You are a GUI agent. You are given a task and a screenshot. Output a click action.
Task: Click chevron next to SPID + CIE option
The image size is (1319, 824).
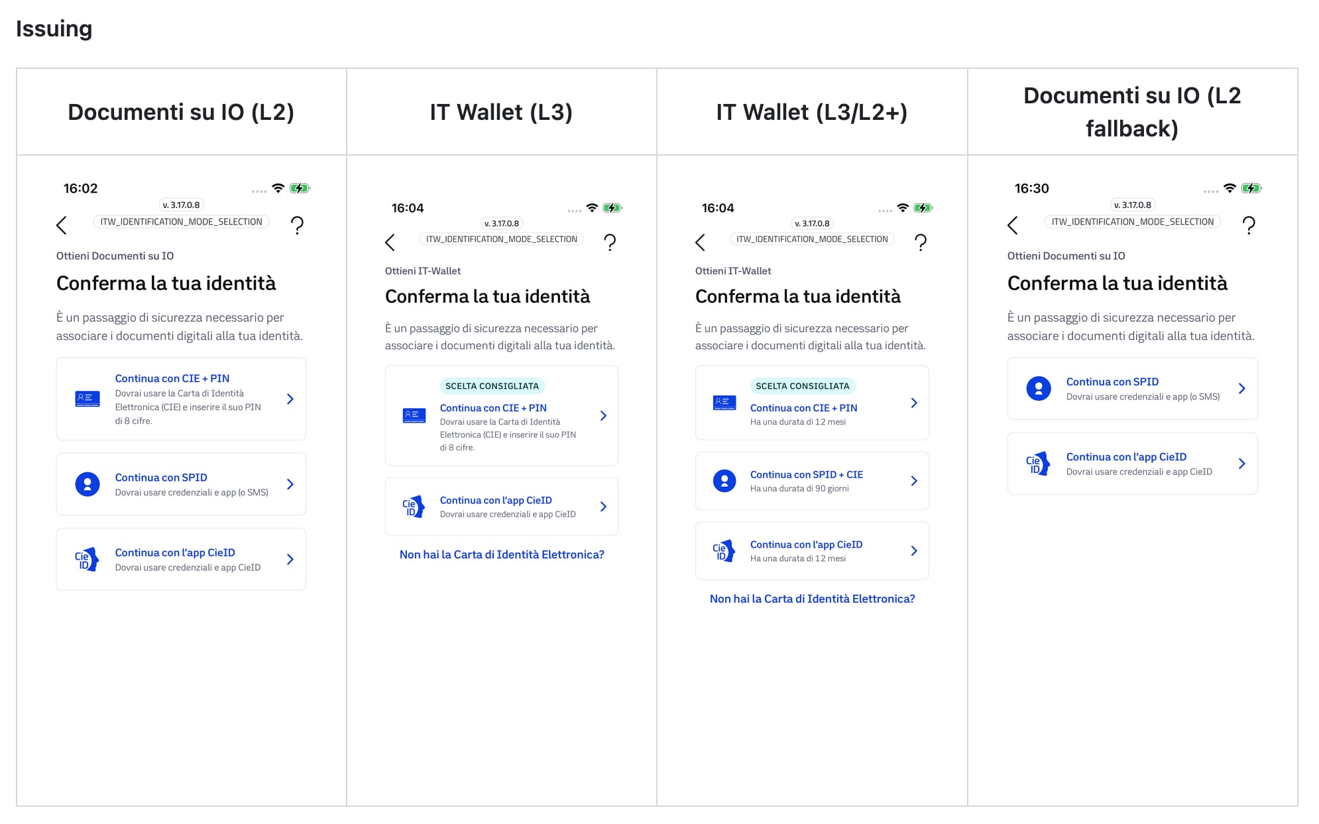[914, 481]
